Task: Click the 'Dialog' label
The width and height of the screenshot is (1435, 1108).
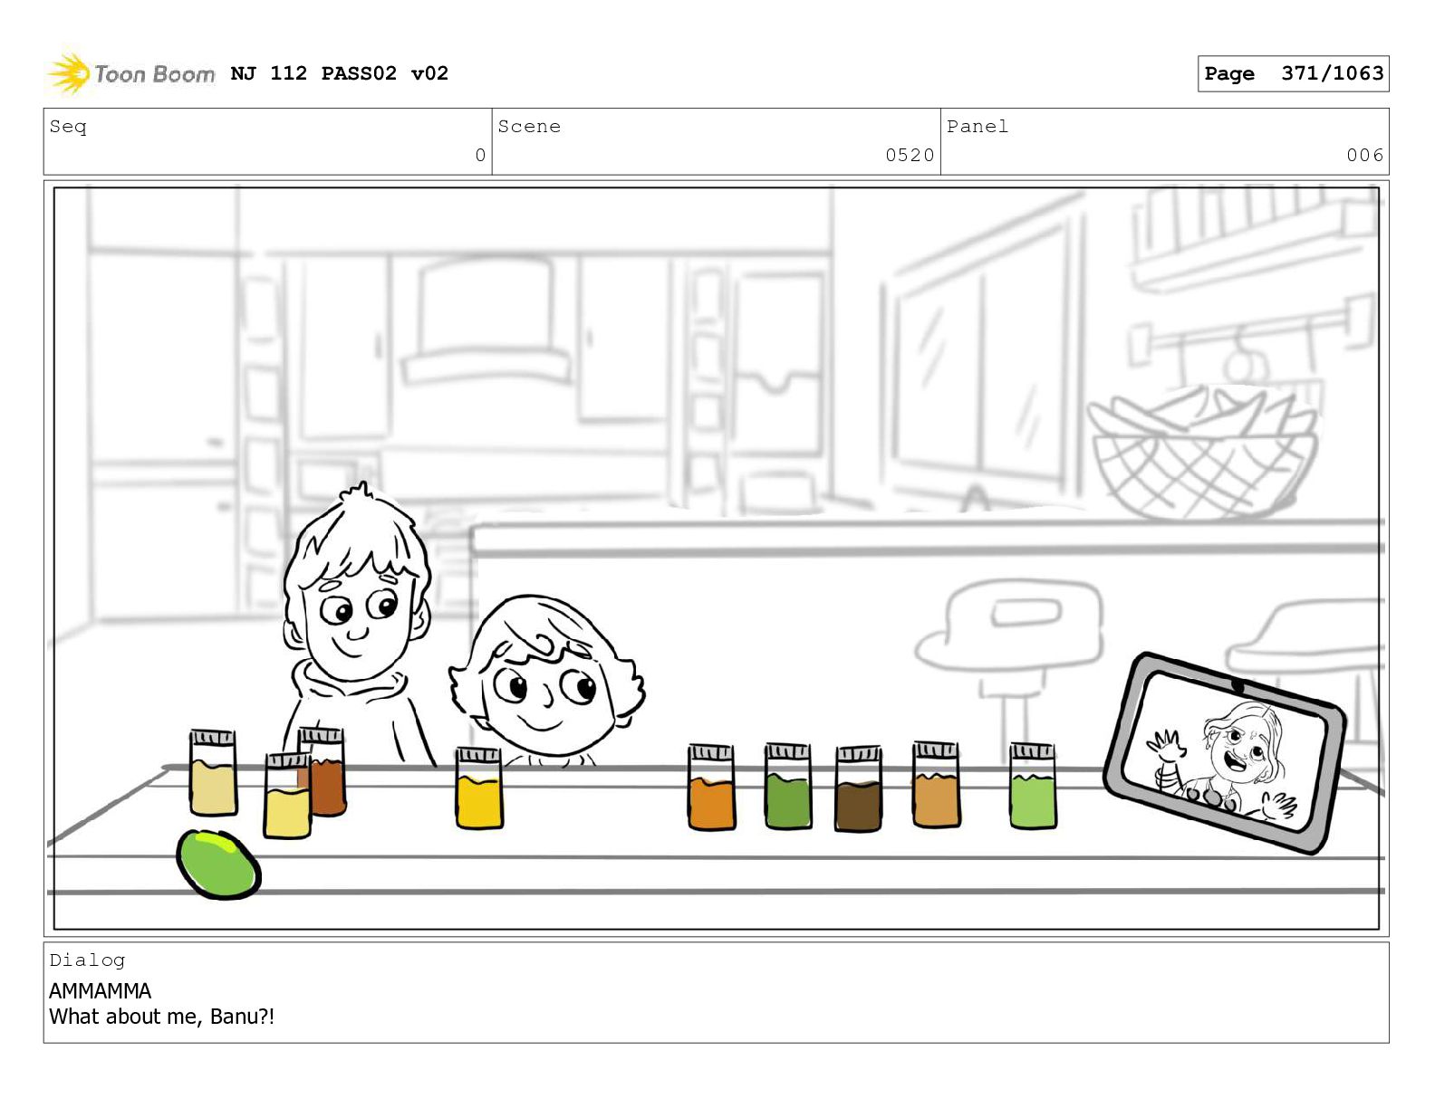Action: pos(87,960)
